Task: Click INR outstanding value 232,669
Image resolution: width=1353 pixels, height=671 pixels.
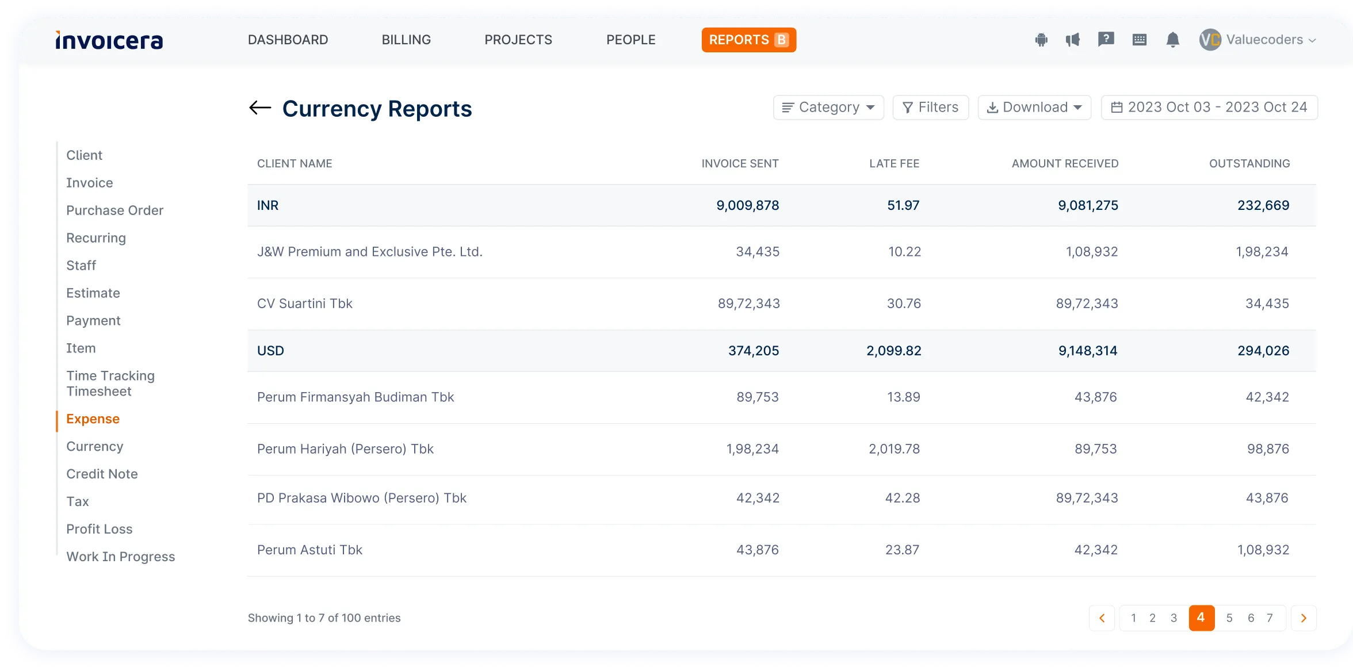Action: coord(1263,205)
